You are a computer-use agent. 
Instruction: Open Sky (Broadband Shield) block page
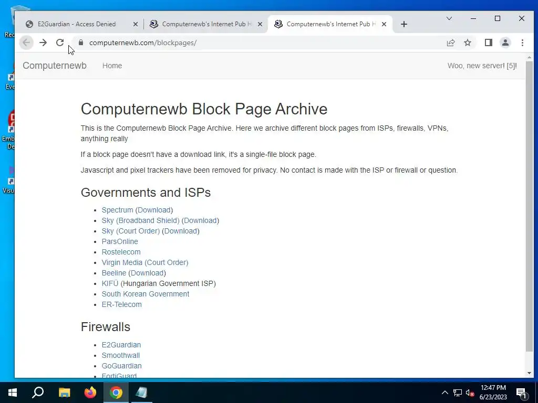140,221
